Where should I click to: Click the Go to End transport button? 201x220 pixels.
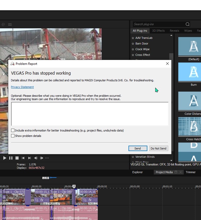tap(29, 158)
